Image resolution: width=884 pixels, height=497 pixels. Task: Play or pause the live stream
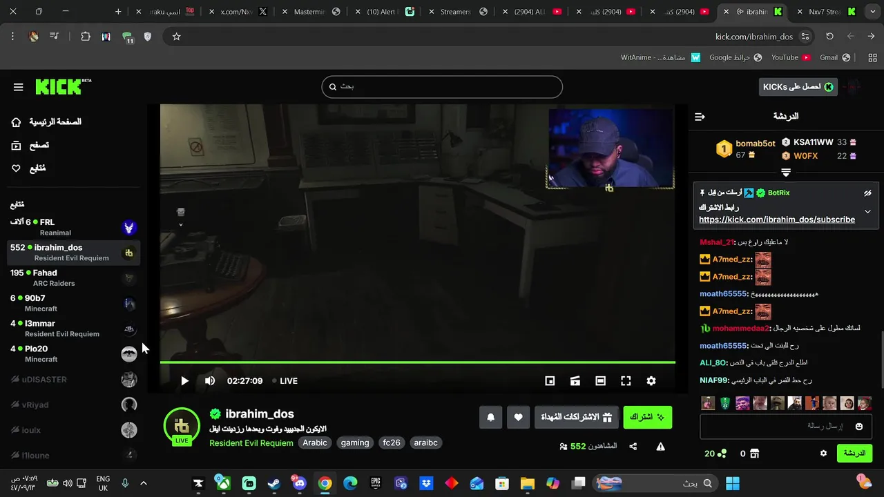pyautogui.click(x=184, y=381)
